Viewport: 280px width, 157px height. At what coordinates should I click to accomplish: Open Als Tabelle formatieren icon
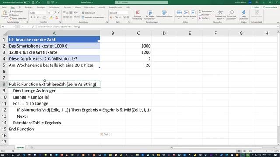tap(150, 13)
